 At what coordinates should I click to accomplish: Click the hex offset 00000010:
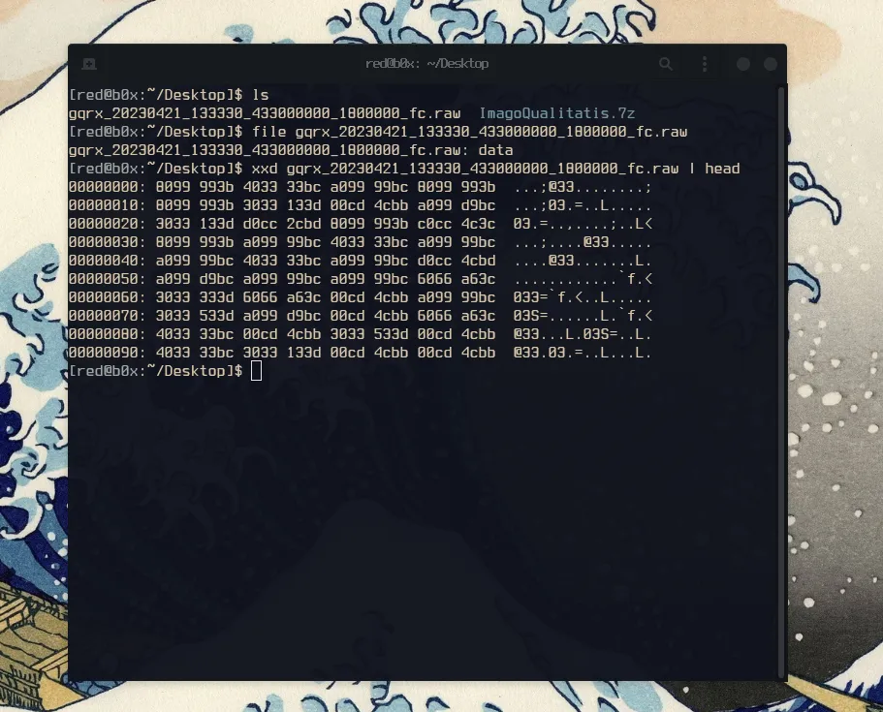(x=107, y=205)
